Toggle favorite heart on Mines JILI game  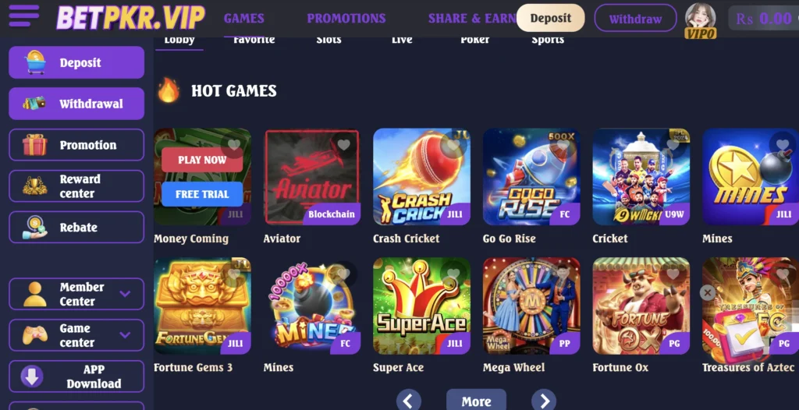783,145
